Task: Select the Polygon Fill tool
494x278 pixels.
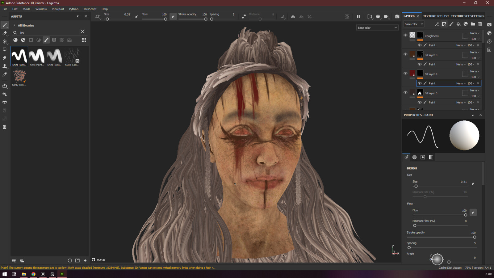Action: [x=5, y=49]
